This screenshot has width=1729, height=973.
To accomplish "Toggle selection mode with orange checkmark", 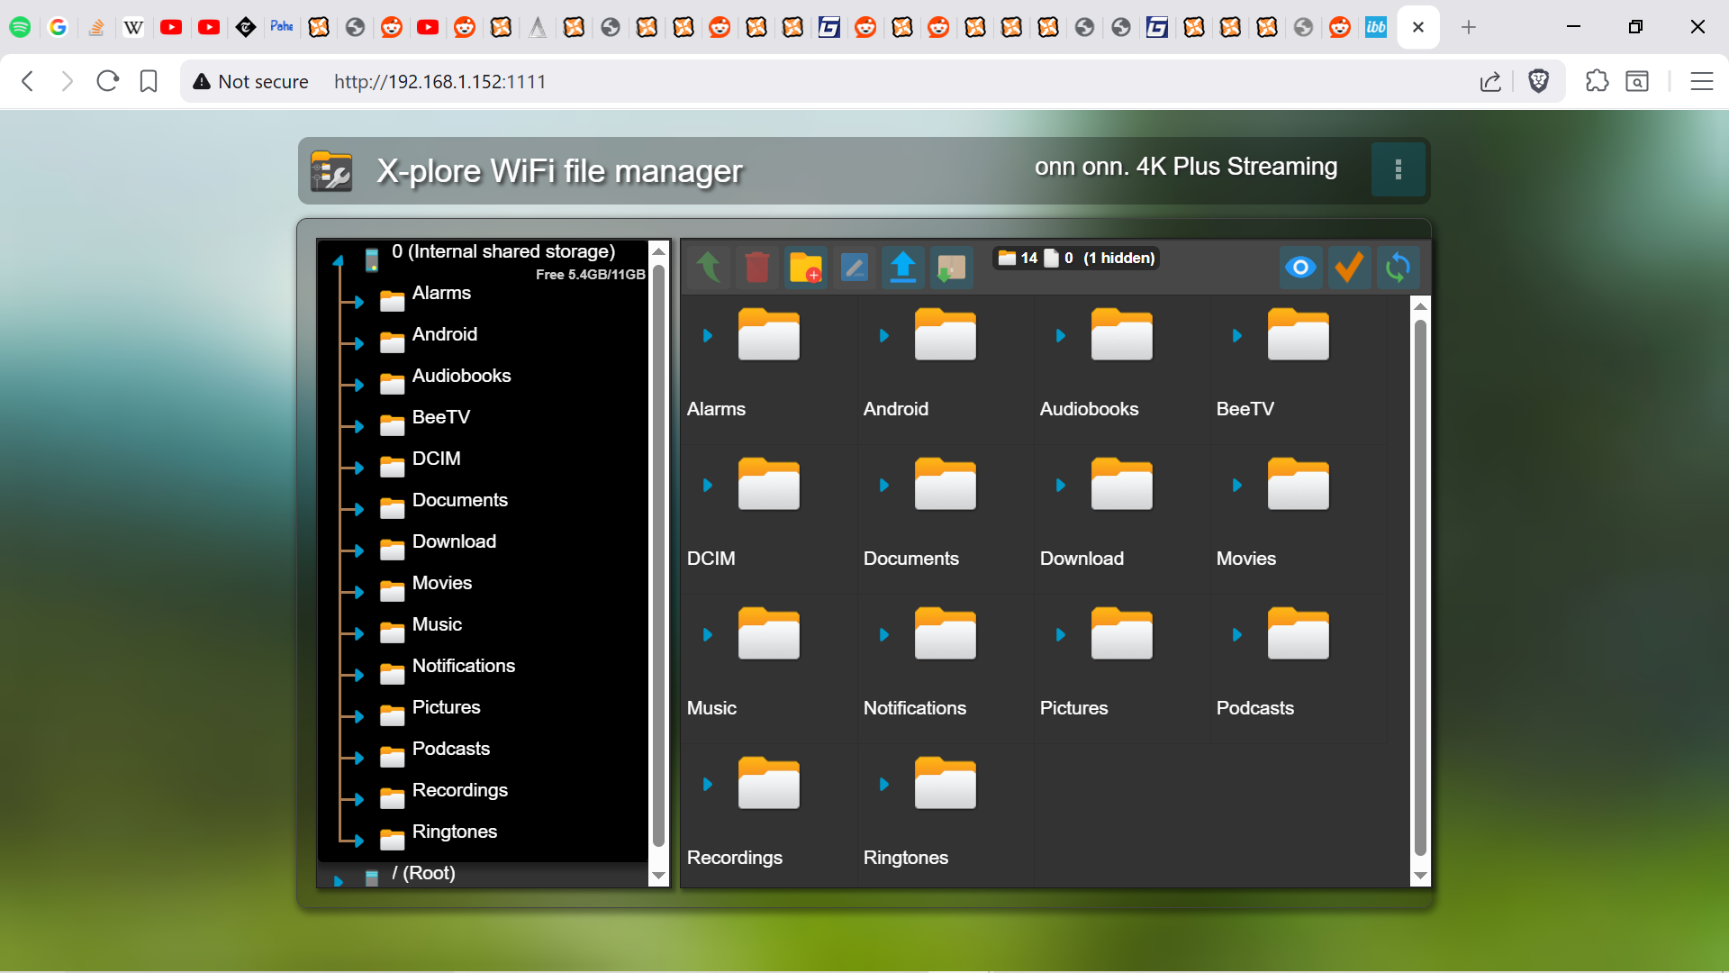I will point(1349,268).
